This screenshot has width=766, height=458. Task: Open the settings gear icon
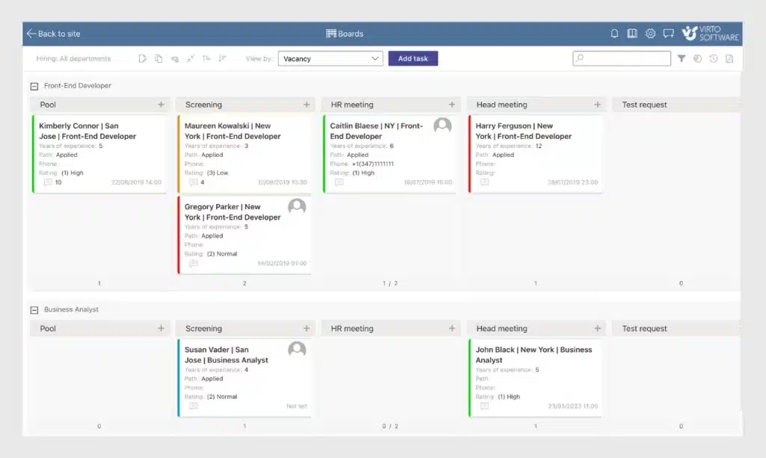tap(650, 34)
